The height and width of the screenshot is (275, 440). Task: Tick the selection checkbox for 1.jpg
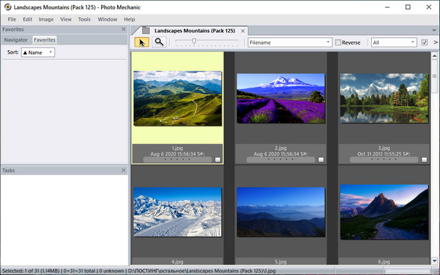[217, 159]
